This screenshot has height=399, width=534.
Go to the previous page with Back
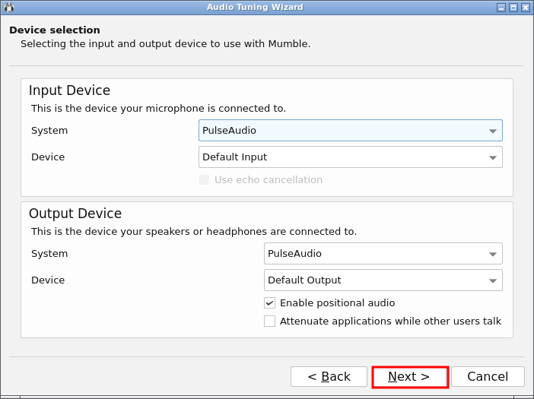click(x=329, y=377)
